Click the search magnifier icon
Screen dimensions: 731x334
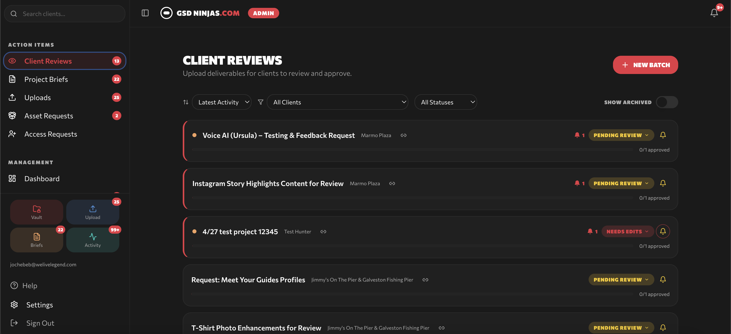[x=14, y=14]
